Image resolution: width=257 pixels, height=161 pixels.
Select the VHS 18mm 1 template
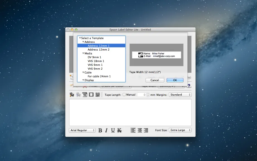(96, 61)
